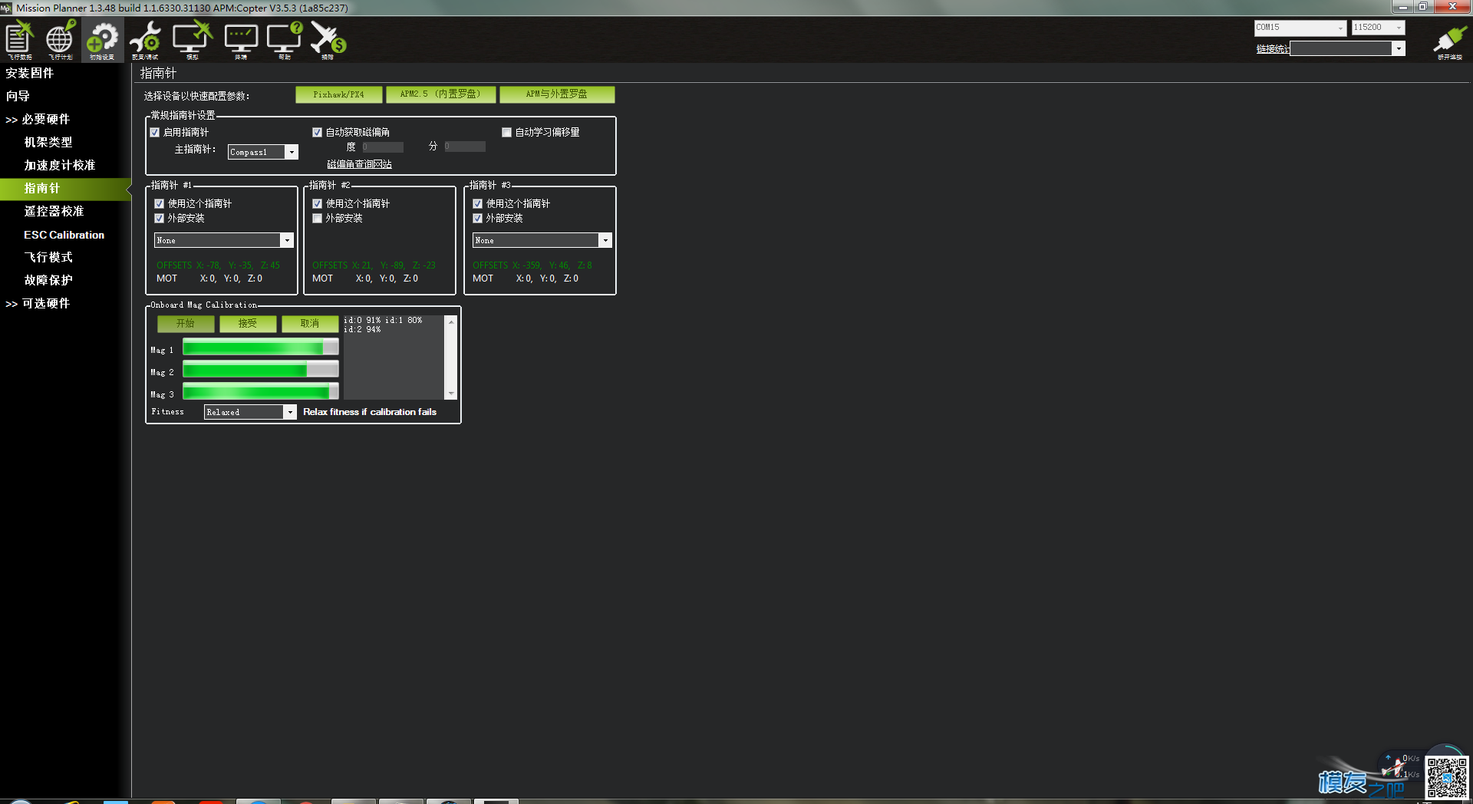Image resolution: width=1473 pixels, height=804 pixels.
Task: Toggle auto-get declination (自动获取磁偏角) checkbox
Action: [317, 133]
